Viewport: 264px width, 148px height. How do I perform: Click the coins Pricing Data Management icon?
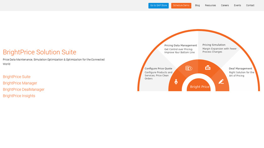point(189,68)
